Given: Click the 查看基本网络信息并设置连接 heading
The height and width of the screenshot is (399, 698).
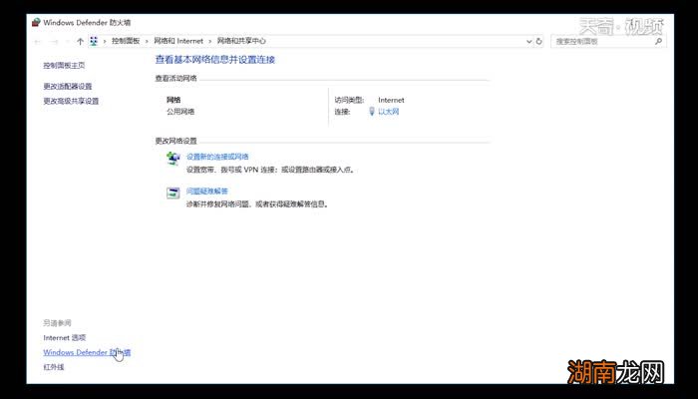Looking at the screenshot, I should [215, 60].
